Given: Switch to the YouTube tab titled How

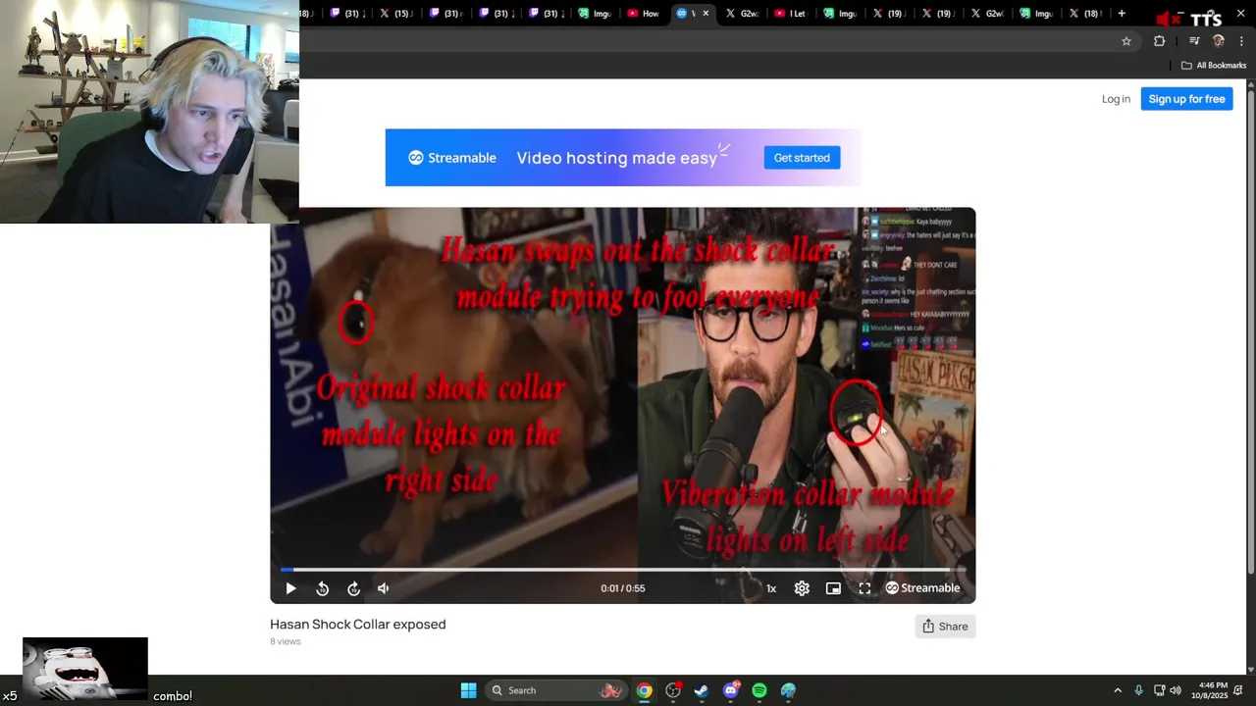Looking at the screenshot, I should [x=643, y=14].
